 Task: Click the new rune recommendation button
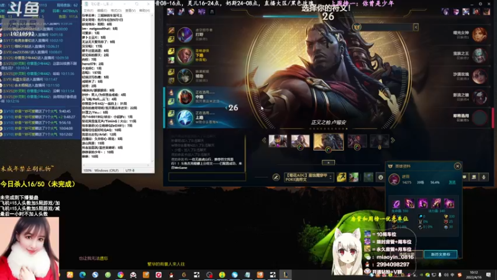pos(440,254)
